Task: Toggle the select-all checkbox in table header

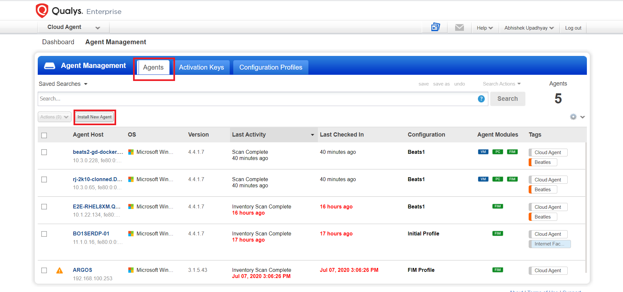Action: (44, 135)
